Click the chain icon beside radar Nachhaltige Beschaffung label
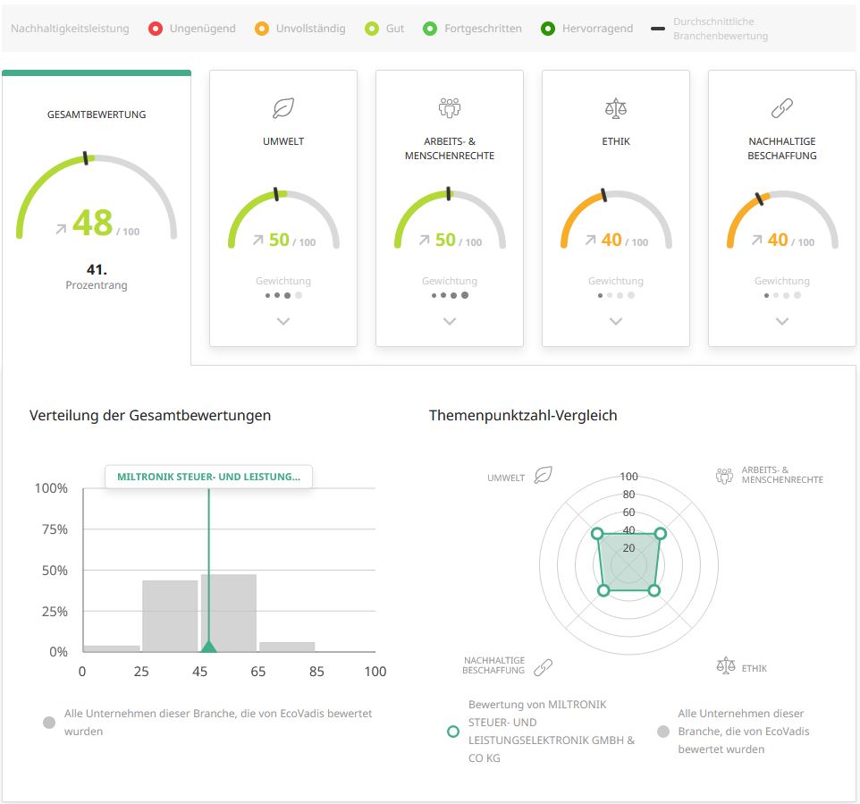Image resolution: width=860 pixels, height=804 pixels. click(x=543, y=667)
